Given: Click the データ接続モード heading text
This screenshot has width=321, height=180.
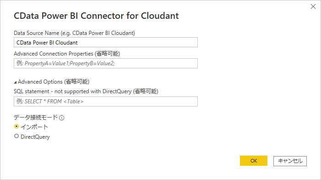Looking at the screenshot, I should click(36, 118).
